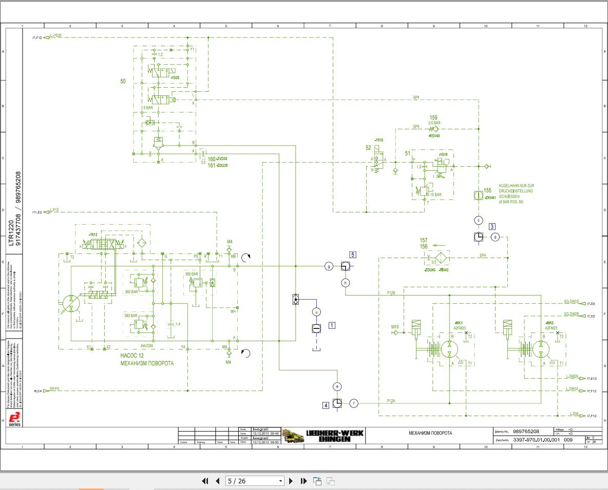Click the SG-DW1E cross-reference on the right
The width and height of the screenshot is (608, 490).
click(572, 302)
